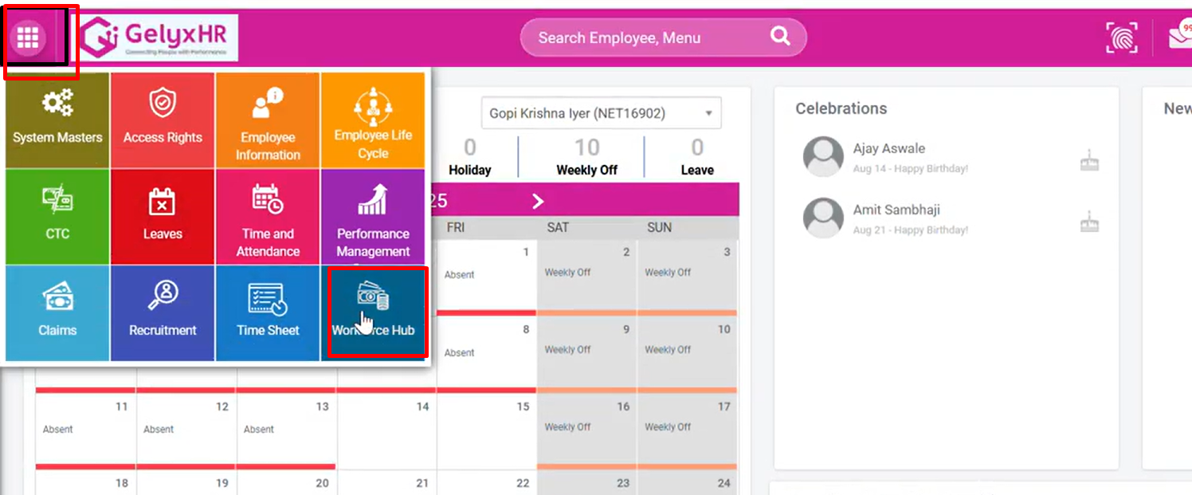Expand the Gopi Krishna Iyer employee dropdown

(601, 113)
